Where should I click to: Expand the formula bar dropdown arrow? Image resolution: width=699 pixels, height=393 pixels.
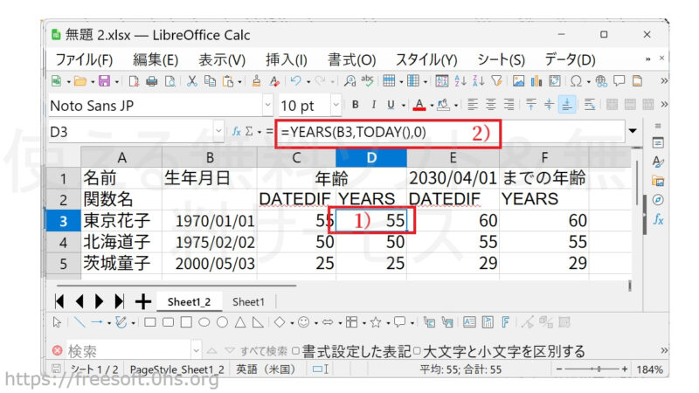[x=633, y=132]
